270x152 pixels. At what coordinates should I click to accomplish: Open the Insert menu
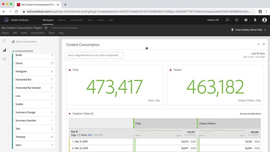[x=24, y=33]
